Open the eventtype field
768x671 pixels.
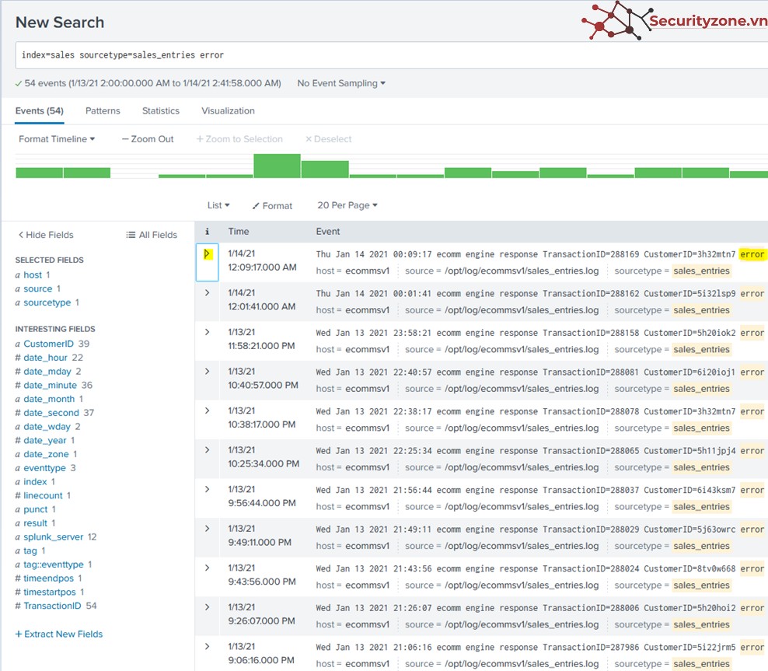(44, 468)
